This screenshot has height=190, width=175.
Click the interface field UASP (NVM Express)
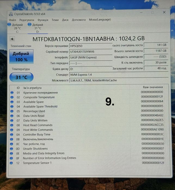(91, 57)
